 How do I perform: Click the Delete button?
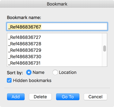(40, 97)
